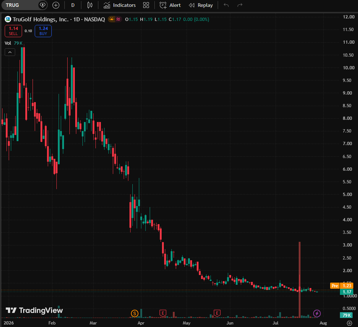The height and width of the screenshot is (327, 358).
Task: Click the orange S split marker
Action: pos(135,314)
